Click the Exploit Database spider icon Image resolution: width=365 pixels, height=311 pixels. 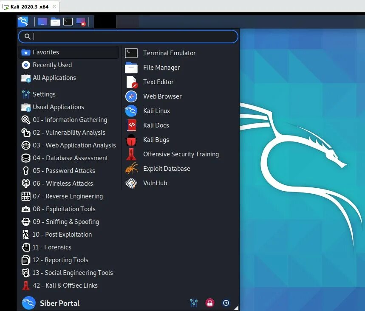coord(132,169)
